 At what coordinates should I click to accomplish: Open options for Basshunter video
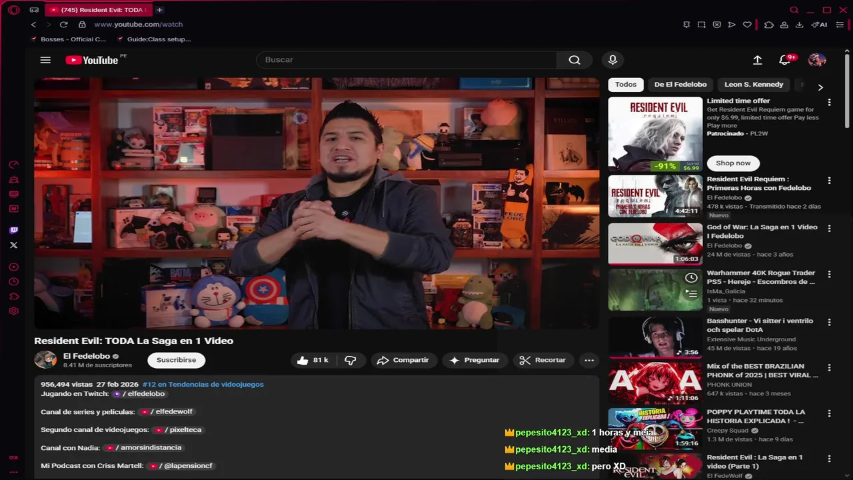click(x=830, y=322)
